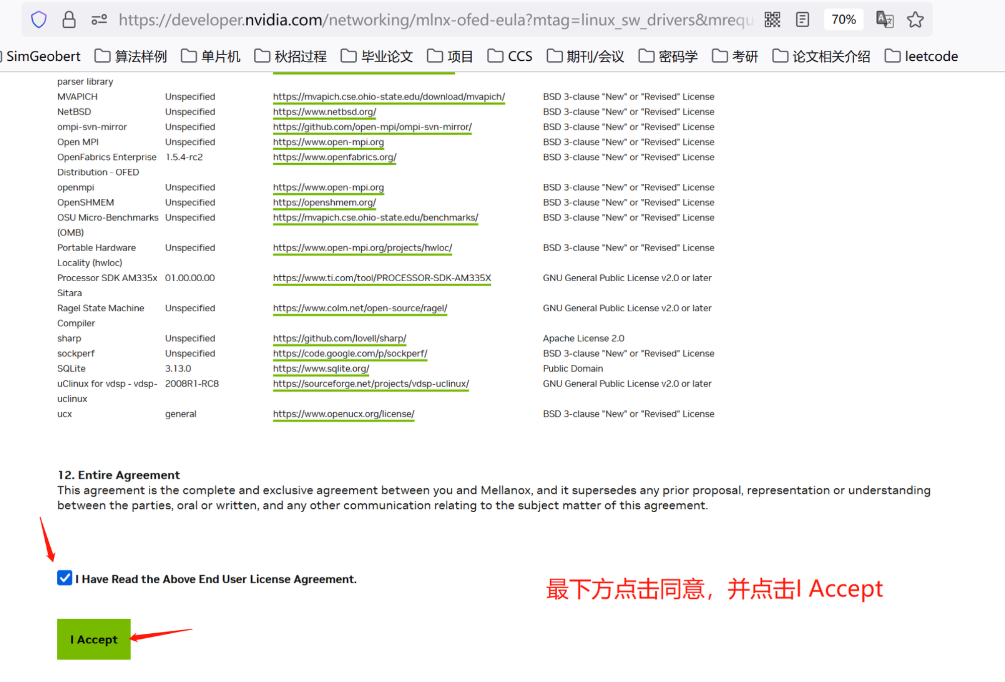This screenshot has width=1005, height=682.
Task: Select the '2008R1-RC8' version cell
Action: pyautogui.click(x=192, y=383)
